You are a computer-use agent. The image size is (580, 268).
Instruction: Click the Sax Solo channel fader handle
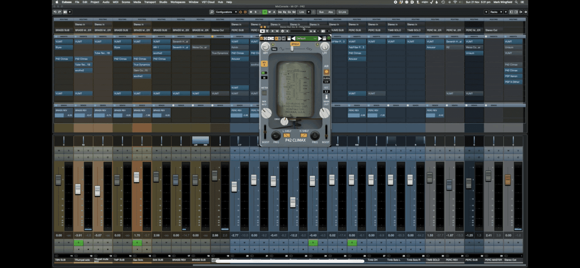(x=137, y=177)
